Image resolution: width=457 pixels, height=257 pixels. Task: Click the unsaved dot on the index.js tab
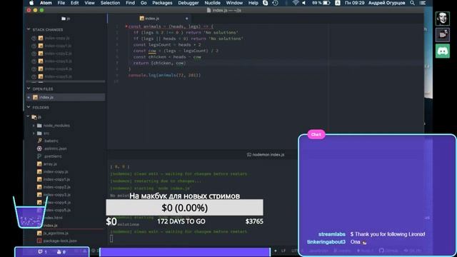coord(187,19)
